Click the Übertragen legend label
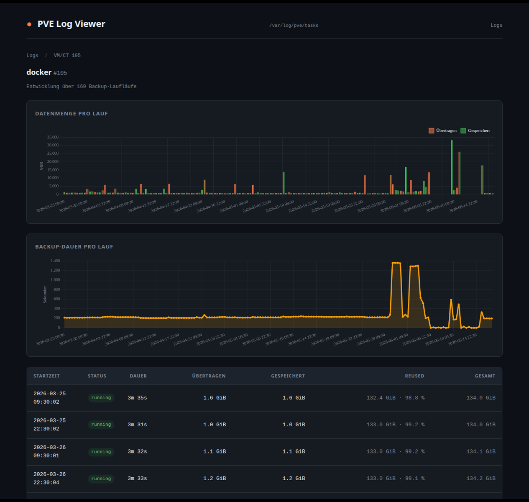 (446, 131)
